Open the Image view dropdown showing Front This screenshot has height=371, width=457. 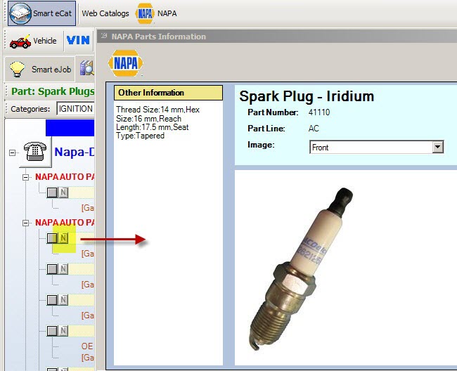coord(438,147)
